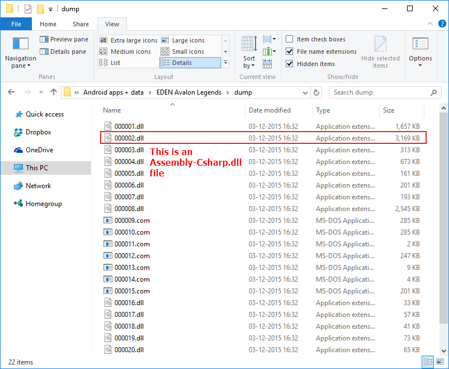This screenshot has height=369, width=449.
Task: Switch to details view status bar icon
Action: click(x=428, y=362)
